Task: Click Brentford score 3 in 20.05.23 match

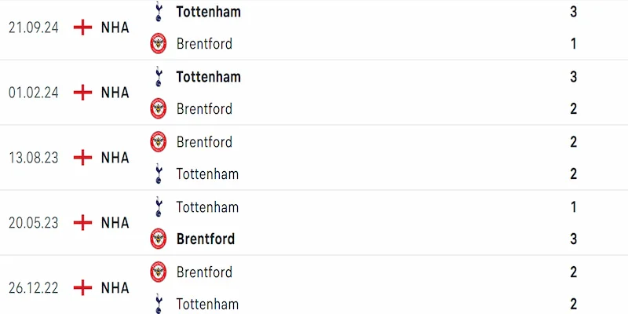Action: (x=574, y=239)
